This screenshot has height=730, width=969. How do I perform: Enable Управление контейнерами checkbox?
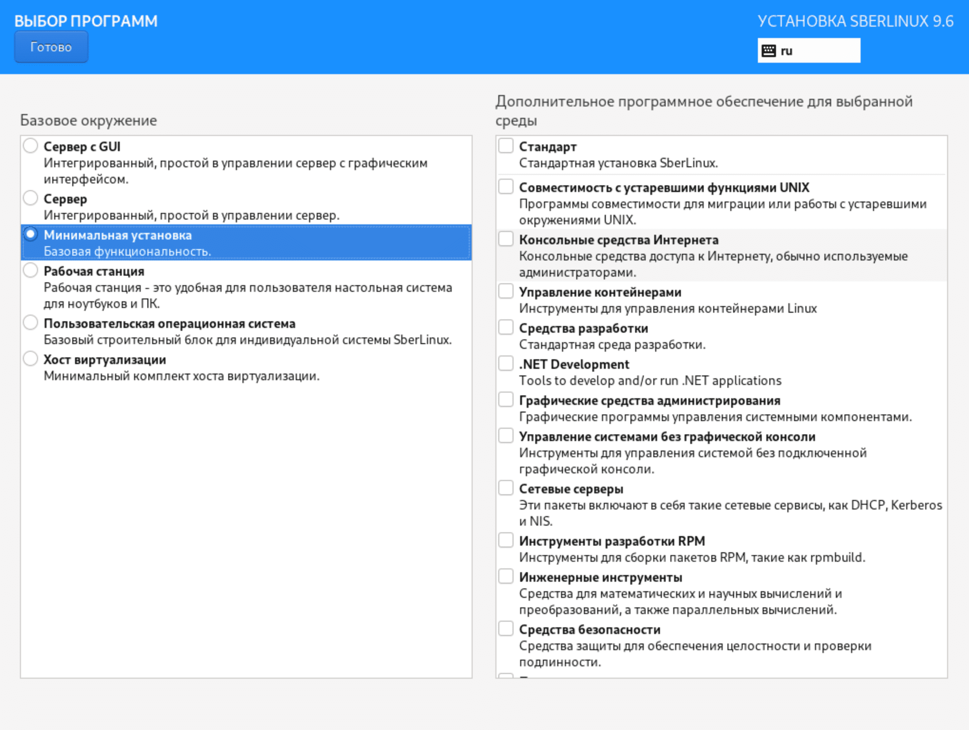(506, 291)
